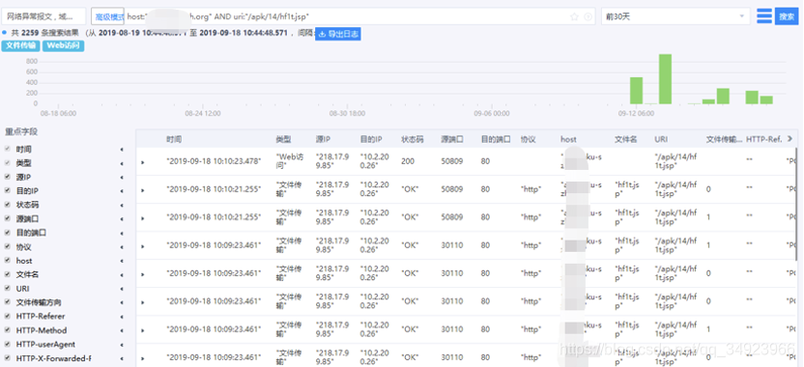
Task: Toggle the 文件传输方向 field checkbox
Action: click(x=7, y=302)
